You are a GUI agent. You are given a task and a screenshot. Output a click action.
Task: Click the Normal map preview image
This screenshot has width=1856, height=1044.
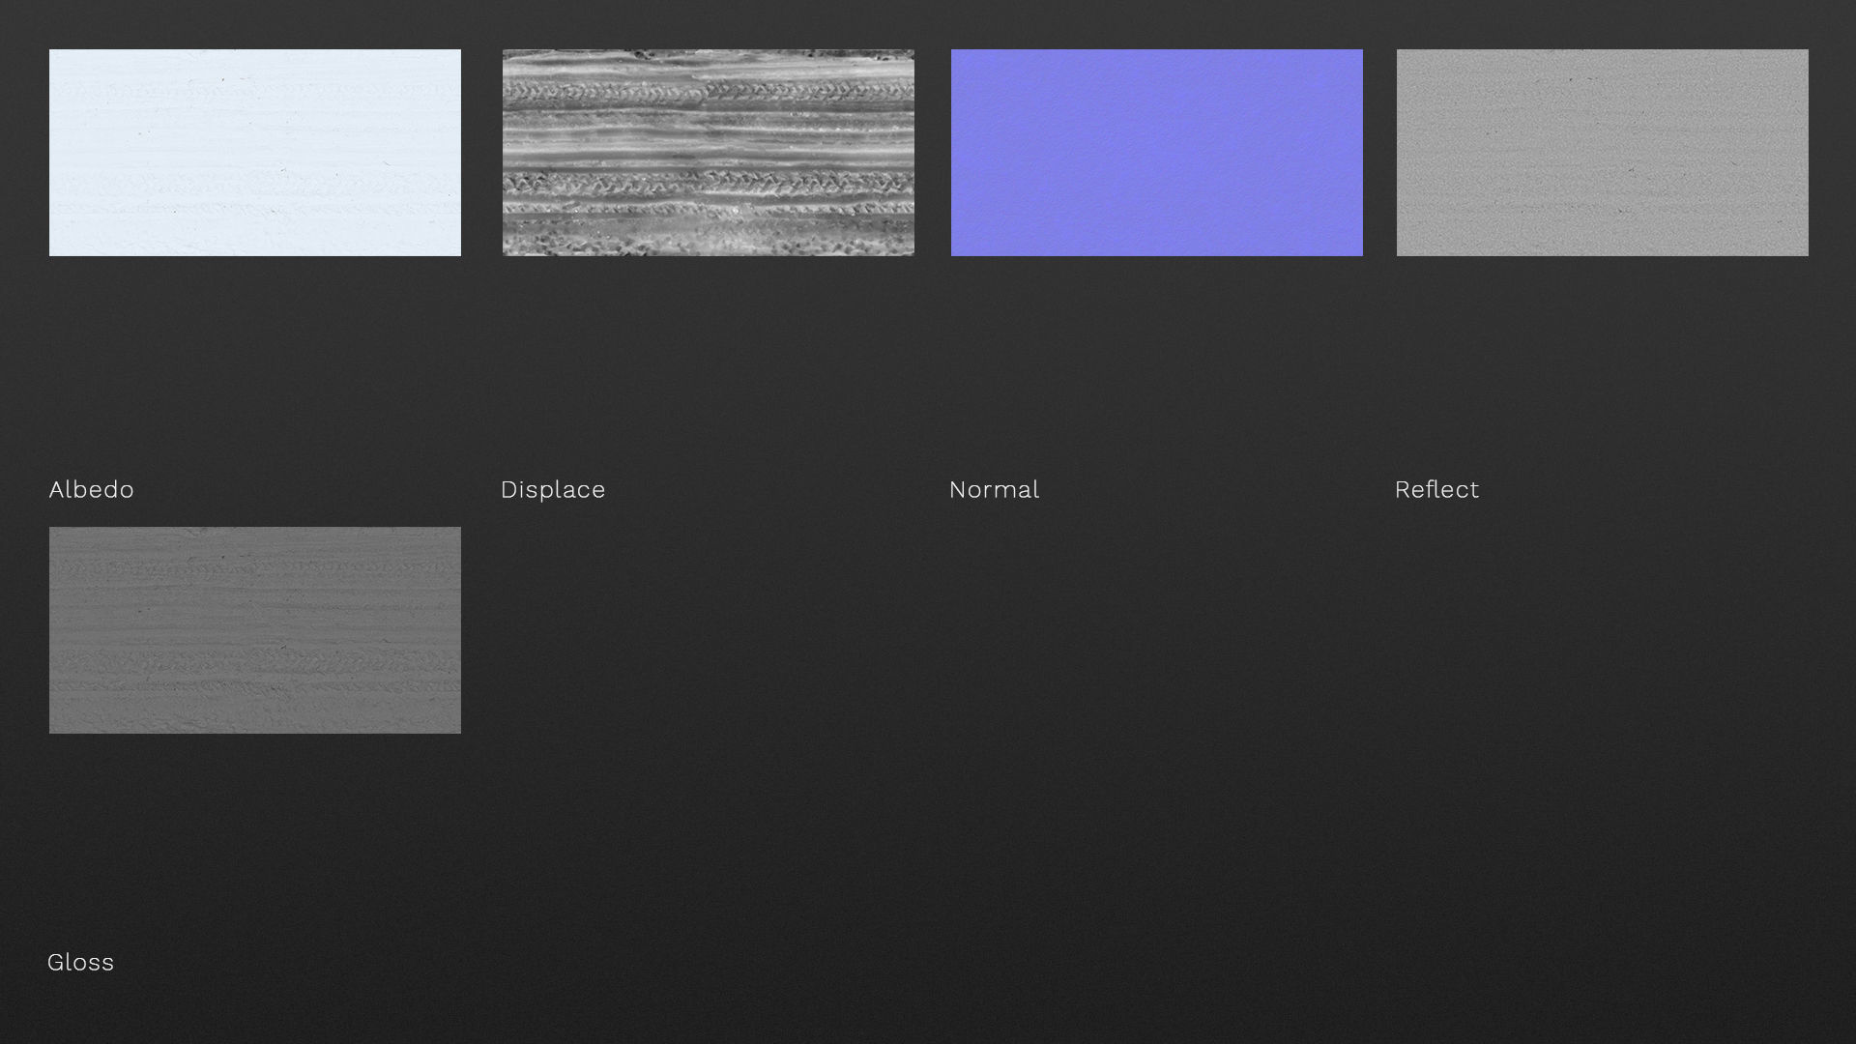click(1156, 153)
